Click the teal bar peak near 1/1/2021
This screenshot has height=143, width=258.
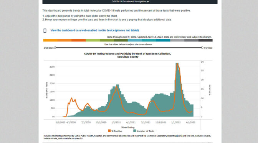[117, 100]
